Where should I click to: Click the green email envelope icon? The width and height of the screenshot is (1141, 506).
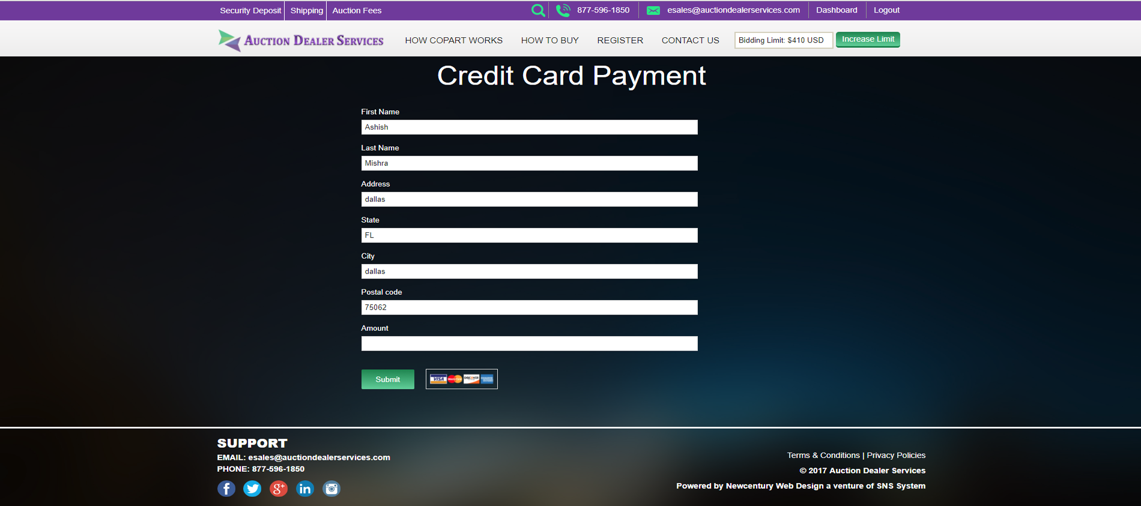[x=653, y=10]
